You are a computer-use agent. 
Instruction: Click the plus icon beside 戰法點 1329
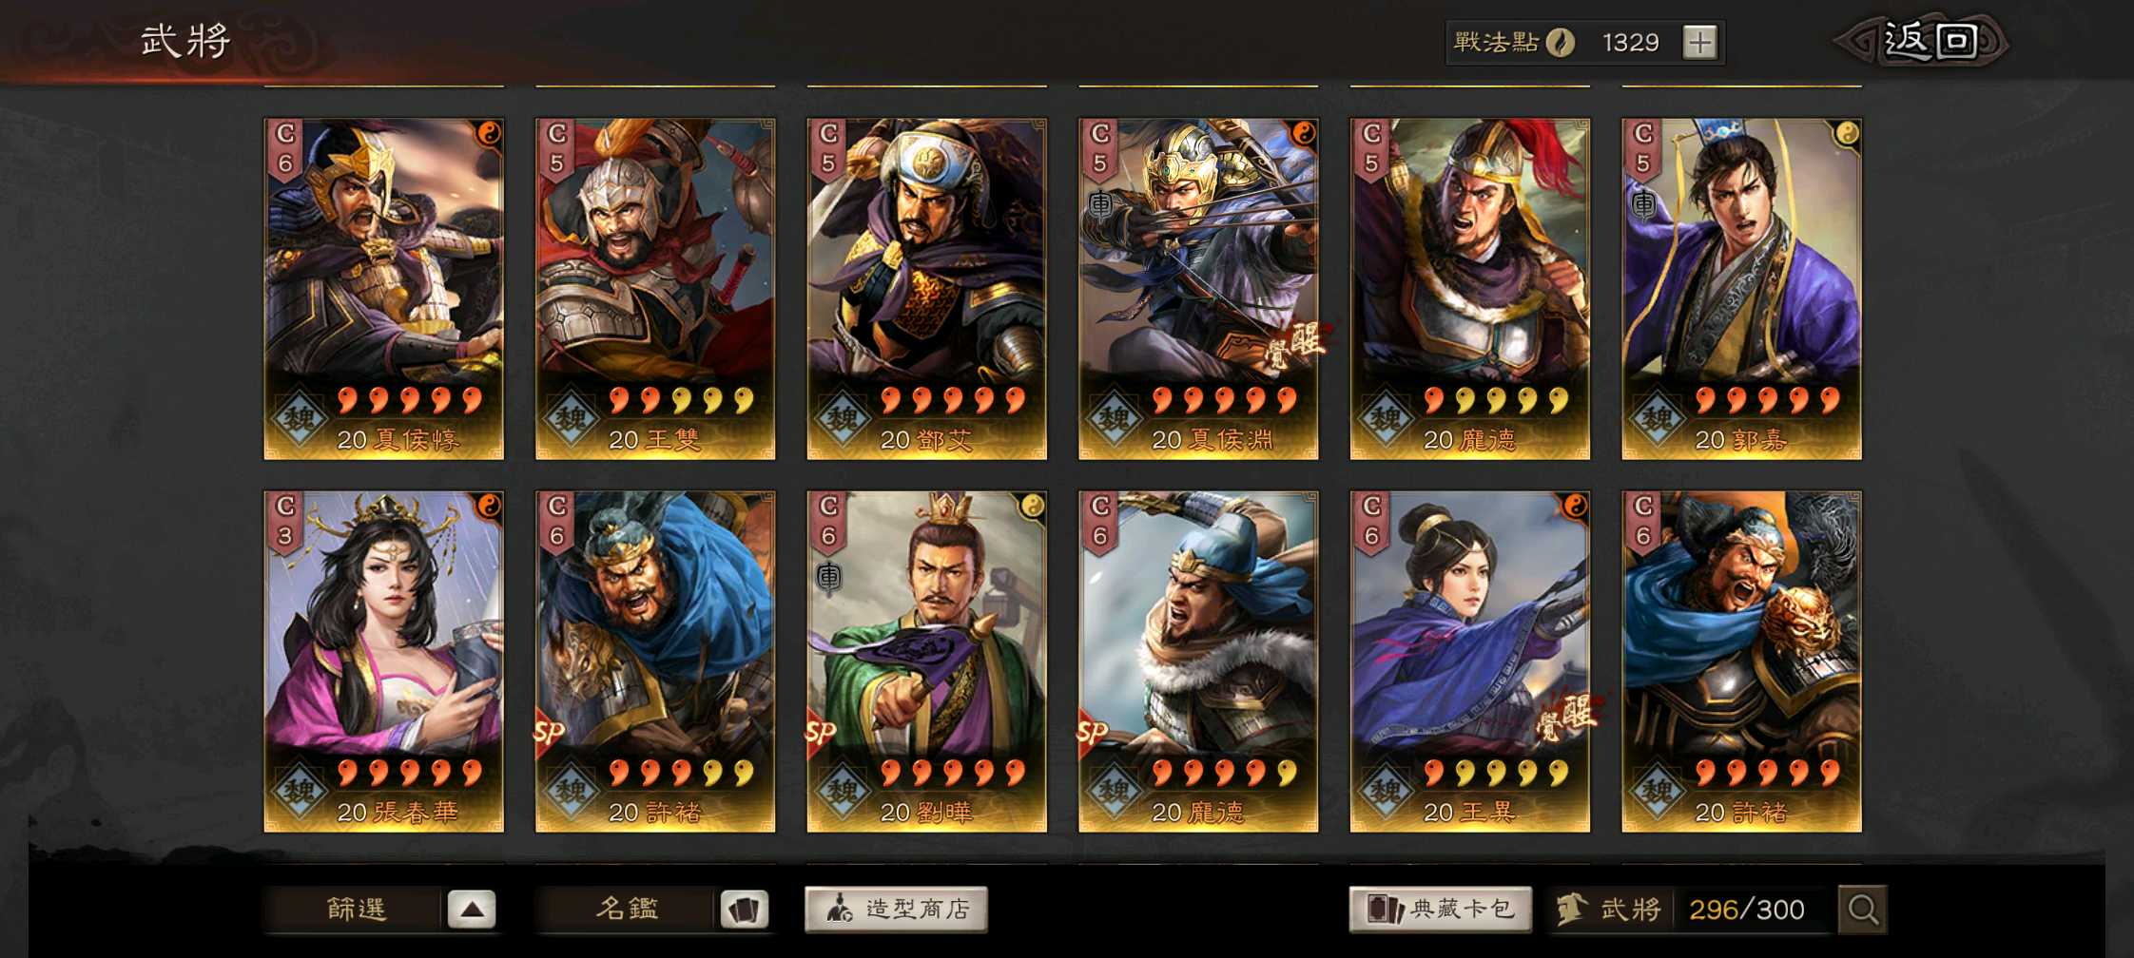(x=1699, y=43)
